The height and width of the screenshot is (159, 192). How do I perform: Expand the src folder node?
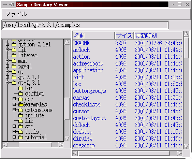tap(14, 126)
